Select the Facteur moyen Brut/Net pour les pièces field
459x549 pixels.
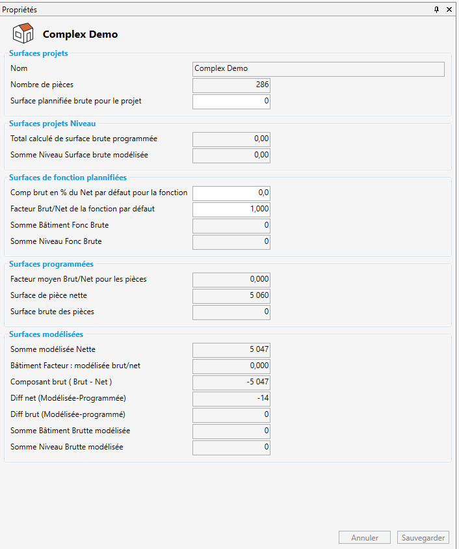coord(231,280)
